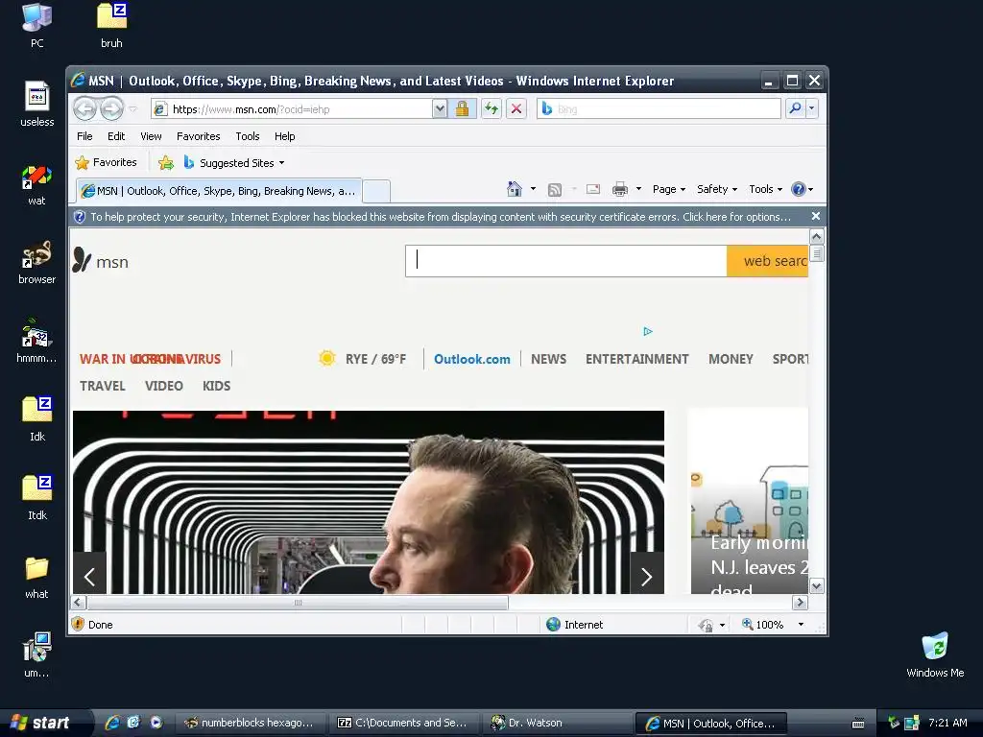This screenshot has height=737, width=983.
Task: Click next slide arrow on carousel
Action: tap(646, 577)
